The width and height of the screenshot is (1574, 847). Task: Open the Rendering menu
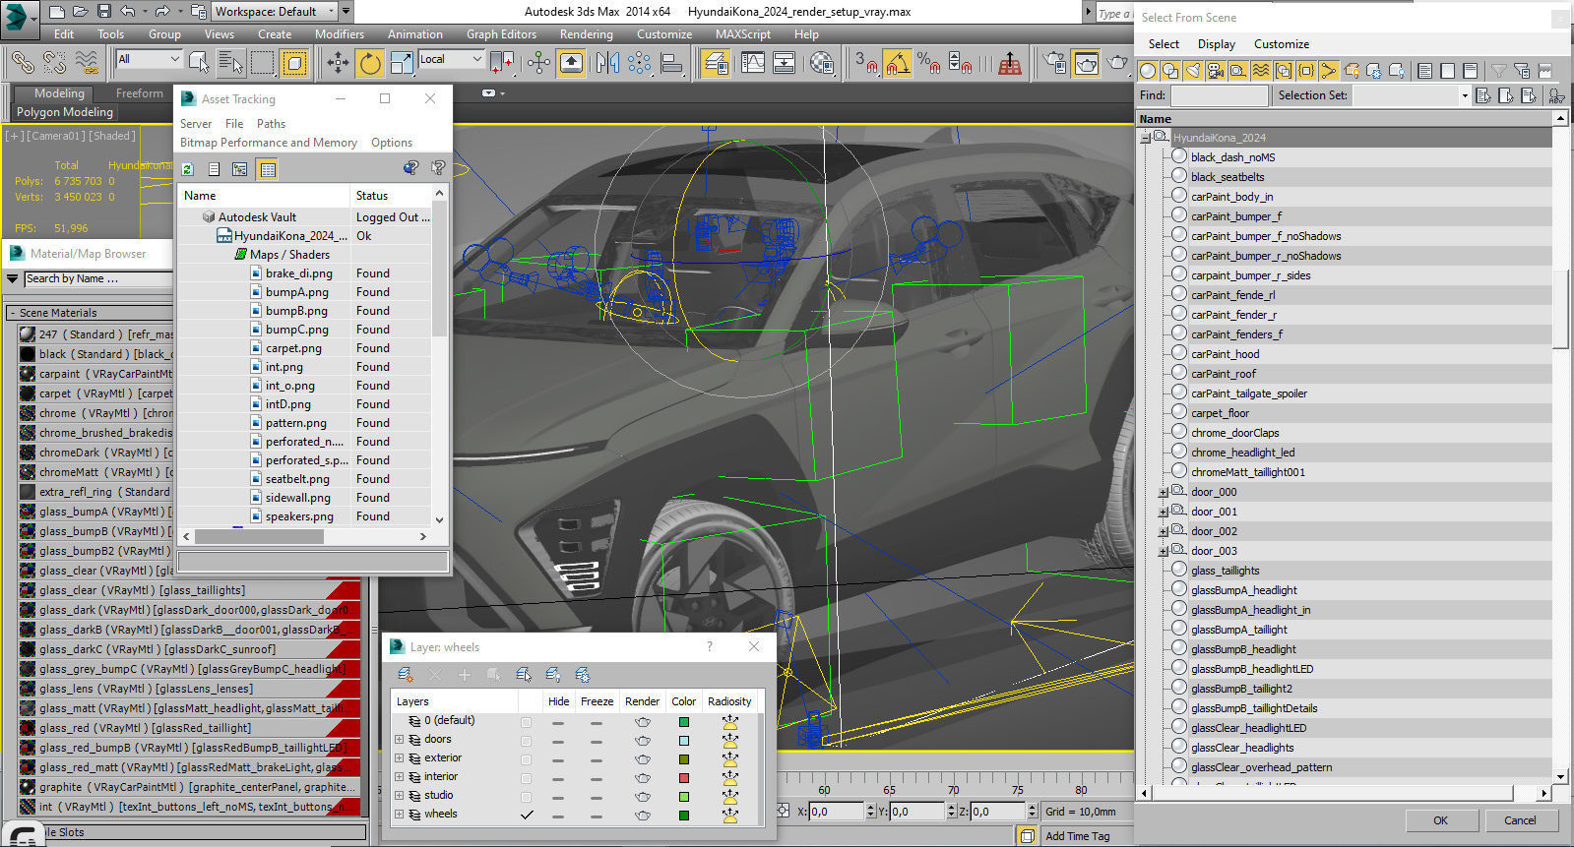pos(586,34)
